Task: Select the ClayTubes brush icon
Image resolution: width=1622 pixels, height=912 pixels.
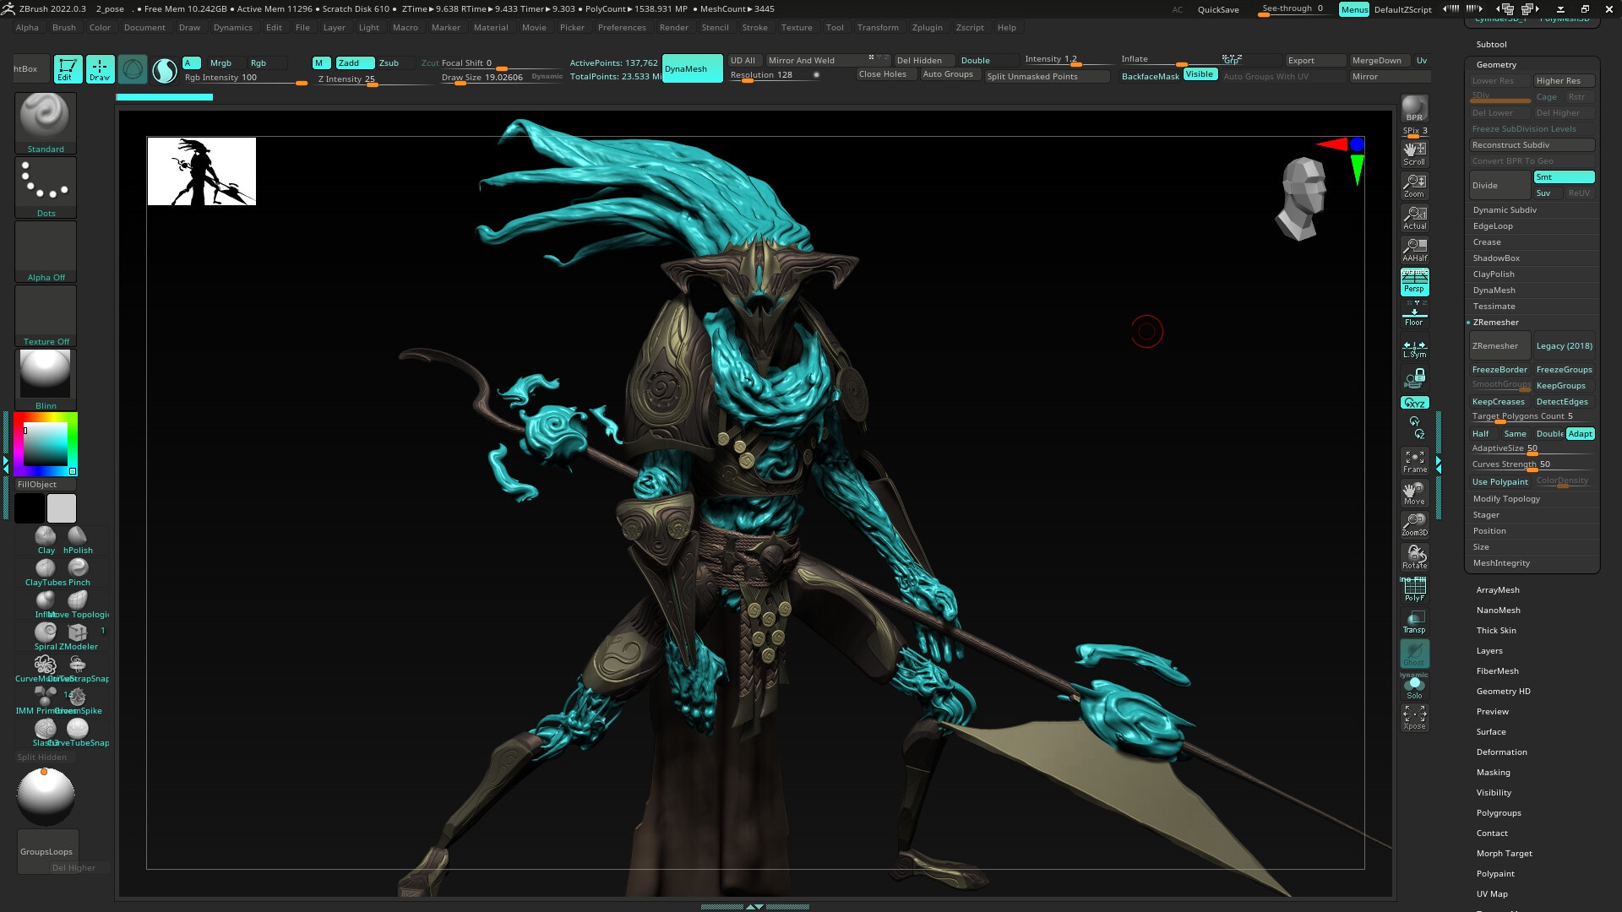Action: [45, 569]
